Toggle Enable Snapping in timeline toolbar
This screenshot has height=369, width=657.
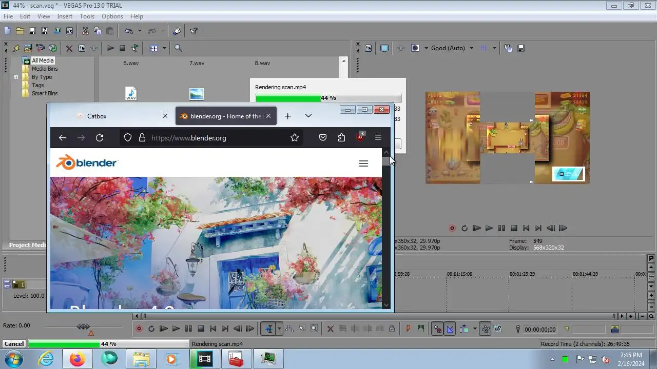coord(437,329)
